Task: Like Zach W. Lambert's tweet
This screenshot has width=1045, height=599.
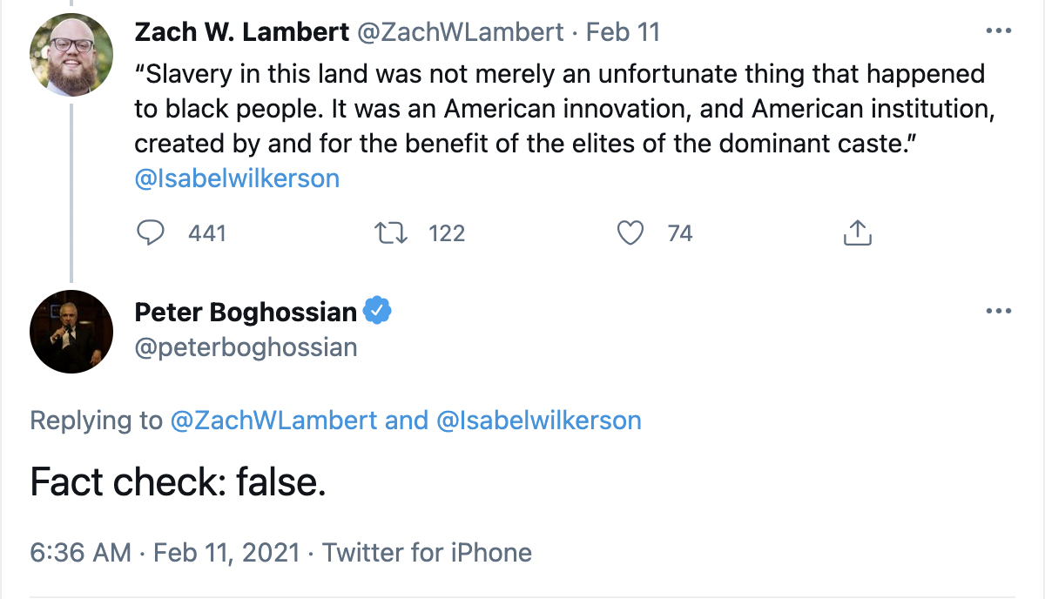Action: (629, 232)
